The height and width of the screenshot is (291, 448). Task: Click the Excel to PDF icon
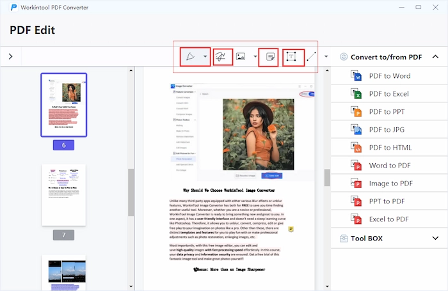[x=356, y=219]
